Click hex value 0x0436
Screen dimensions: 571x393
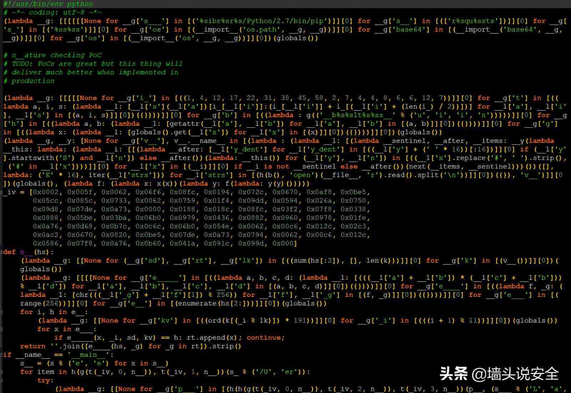click(217, 218)
